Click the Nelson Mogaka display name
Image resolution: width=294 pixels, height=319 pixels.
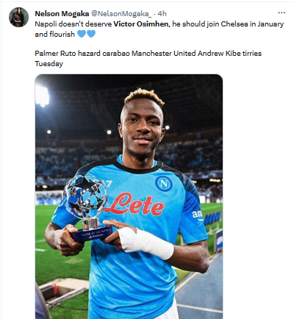click(x=62, y=14)
